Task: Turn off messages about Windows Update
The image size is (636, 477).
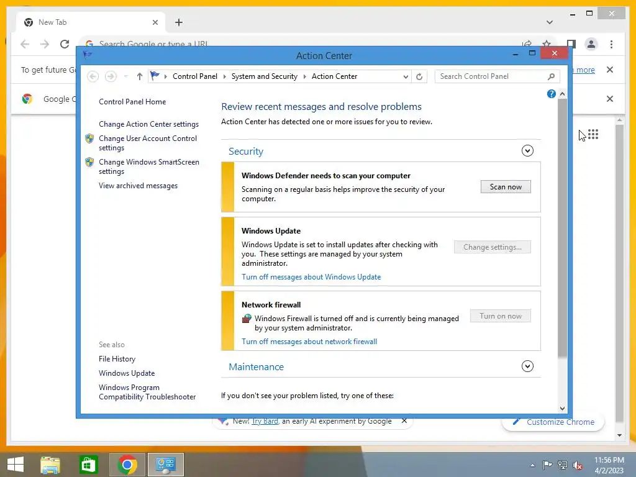Action: point(311,277)
